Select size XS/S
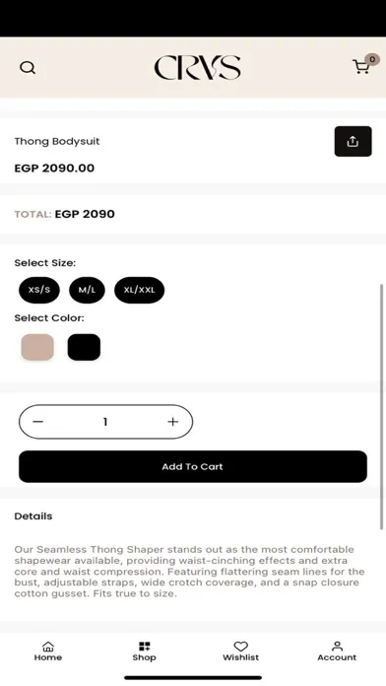The width and height of the screenshot is (386, 686). [x=39, y=290]
